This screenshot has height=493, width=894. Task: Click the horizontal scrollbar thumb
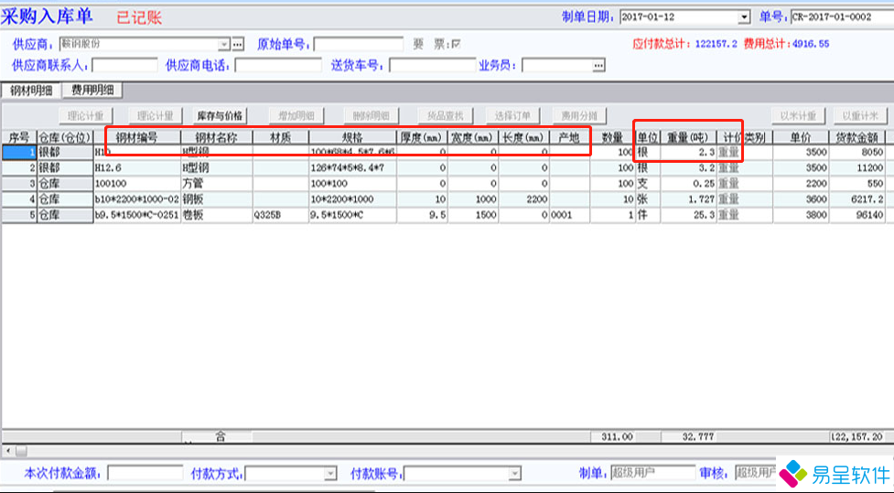coord(20,451)
